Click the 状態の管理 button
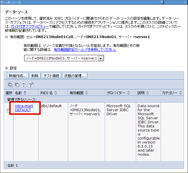This screenshot has width=188, height=173. pos(75,76)
